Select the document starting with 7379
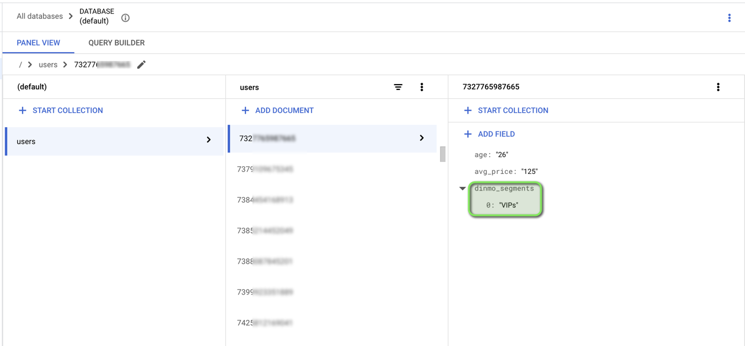The image size is (745, 346). (x=265, y=169)
